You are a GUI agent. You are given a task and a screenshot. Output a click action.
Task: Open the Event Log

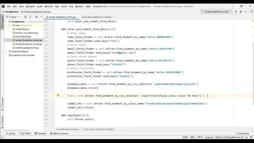point(242,133)
